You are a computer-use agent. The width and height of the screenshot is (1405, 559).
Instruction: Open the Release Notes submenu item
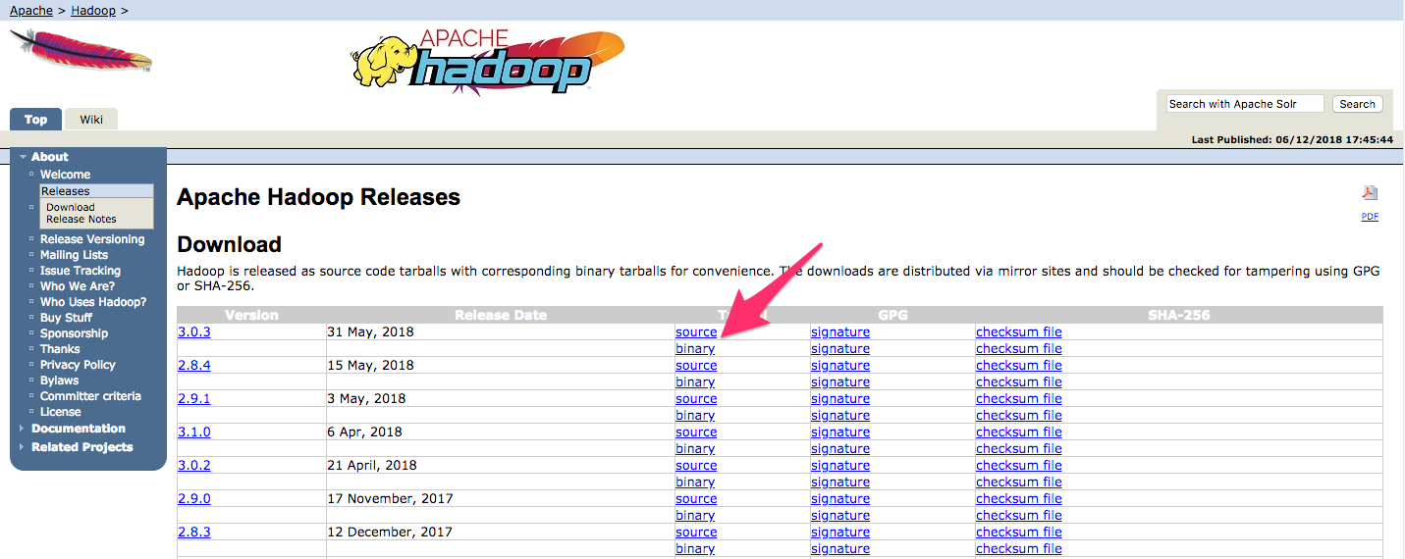coord(81,219)
